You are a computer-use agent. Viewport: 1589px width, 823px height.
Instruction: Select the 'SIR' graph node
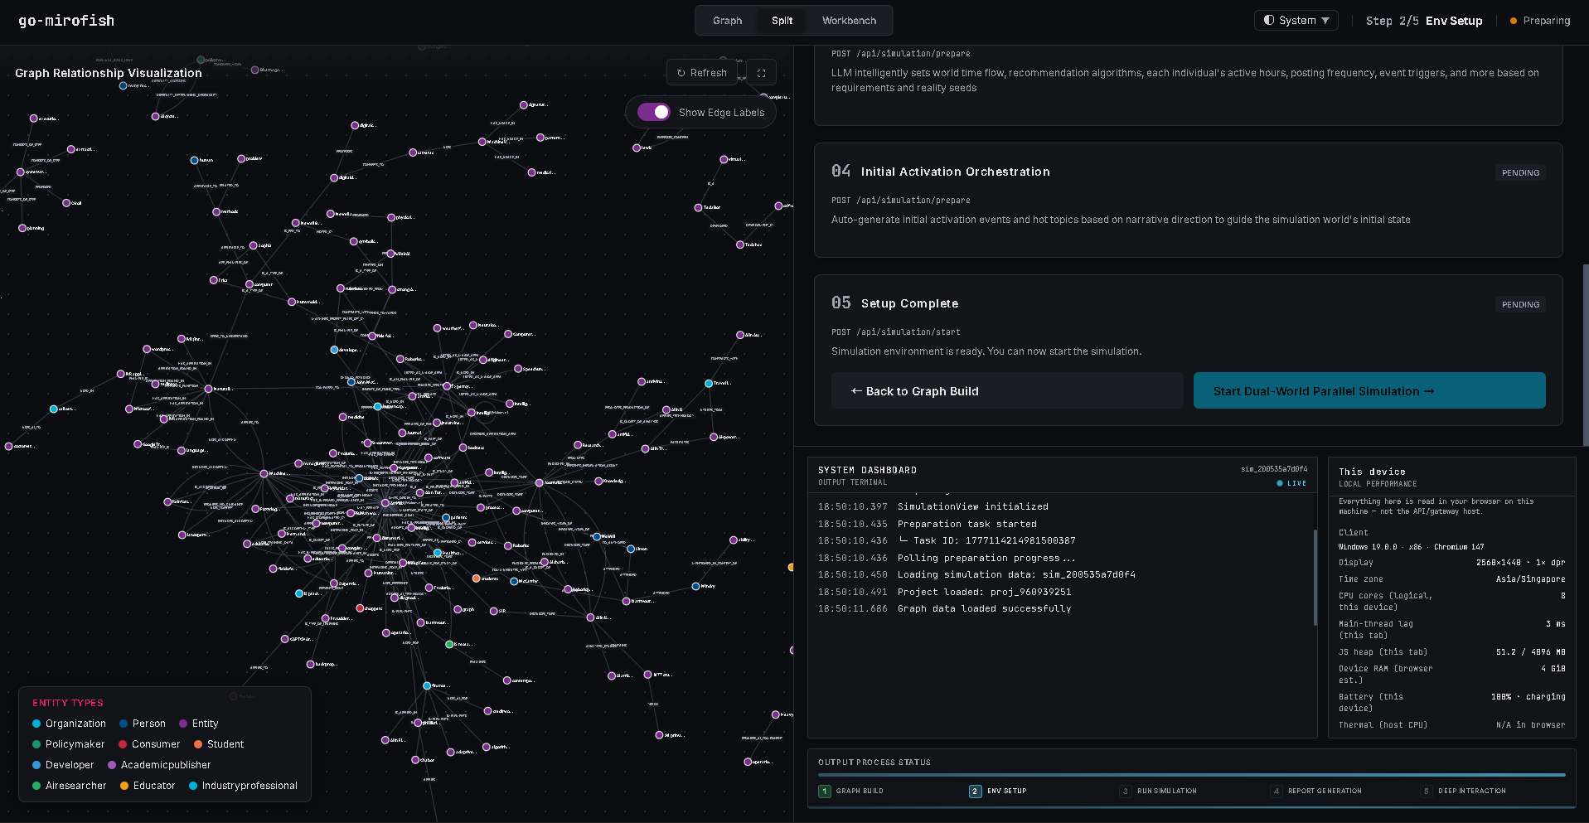click(x=493, y=611)
